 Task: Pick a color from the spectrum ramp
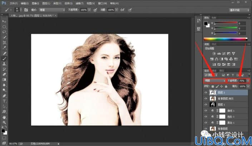click(226, 39)
